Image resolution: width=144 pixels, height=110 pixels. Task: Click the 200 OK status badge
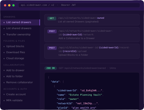(x=51, y=68)
